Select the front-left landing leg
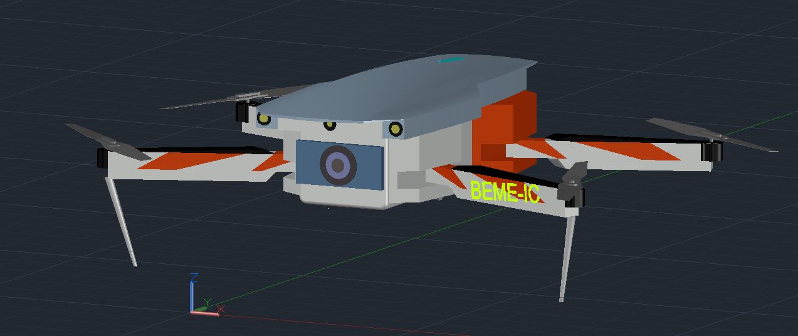The image size is (798, 336). point(121,220)
